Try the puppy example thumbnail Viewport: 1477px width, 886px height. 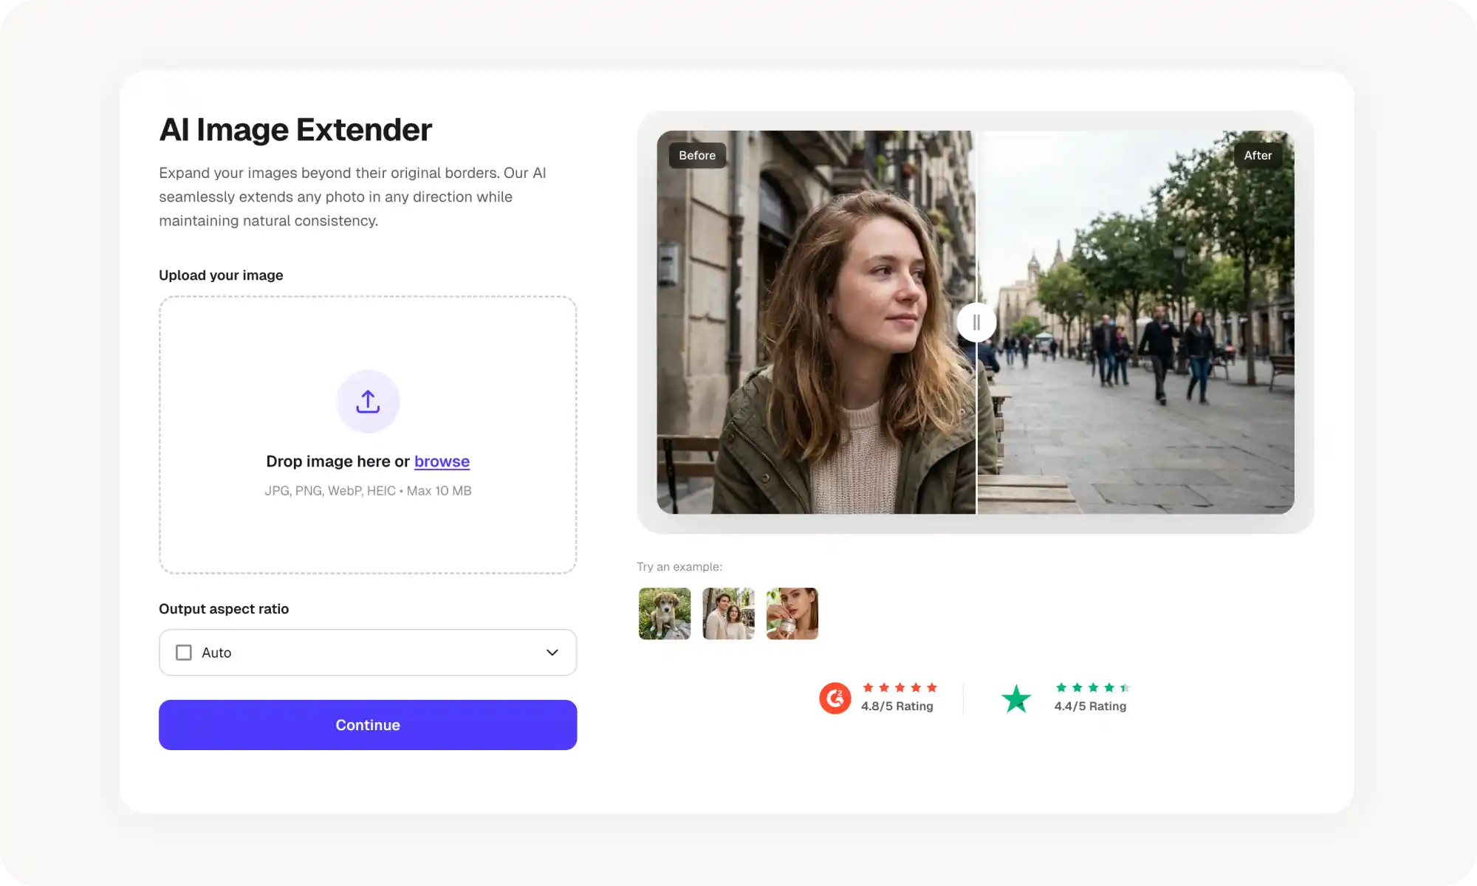pos(665,614)
